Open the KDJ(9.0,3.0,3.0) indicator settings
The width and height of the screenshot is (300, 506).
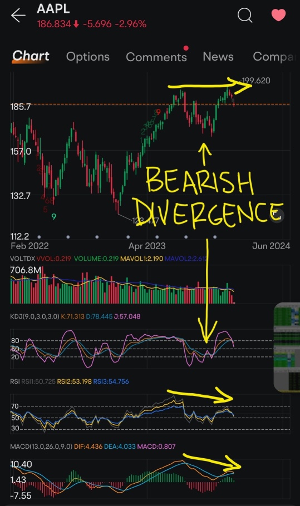pyautogui.click(x=35, y=316)
